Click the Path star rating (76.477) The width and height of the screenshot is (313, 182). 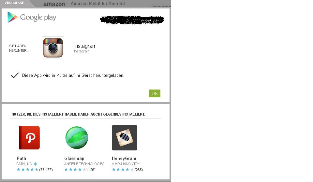[x=35, y=170]
